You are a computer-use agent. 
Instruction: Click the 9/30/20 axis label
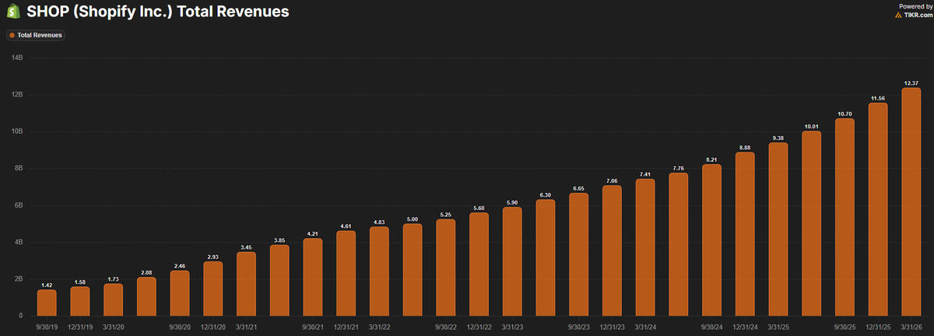click(x=180, y=327)
